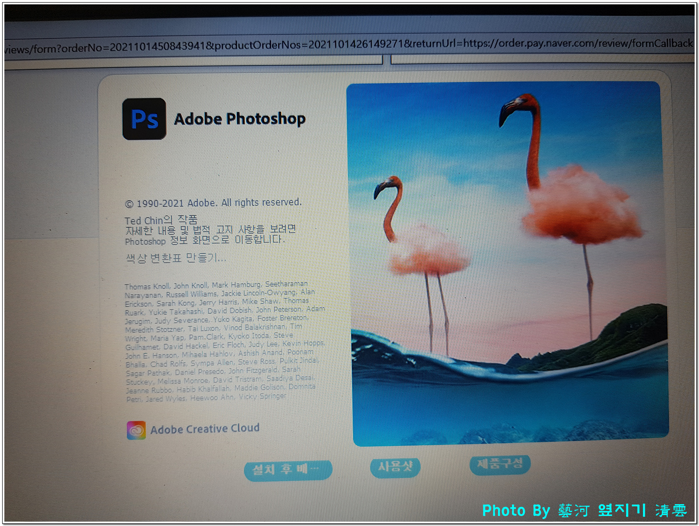Click the Adobe Creative Cloud label text
The width and height of the screenshot is (699, 526).
click(x=205, y=429)
